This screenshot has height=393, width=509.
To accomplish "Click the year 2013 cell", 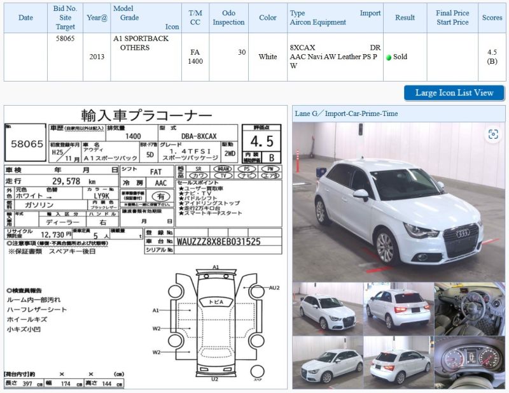I will pos(97,57).
